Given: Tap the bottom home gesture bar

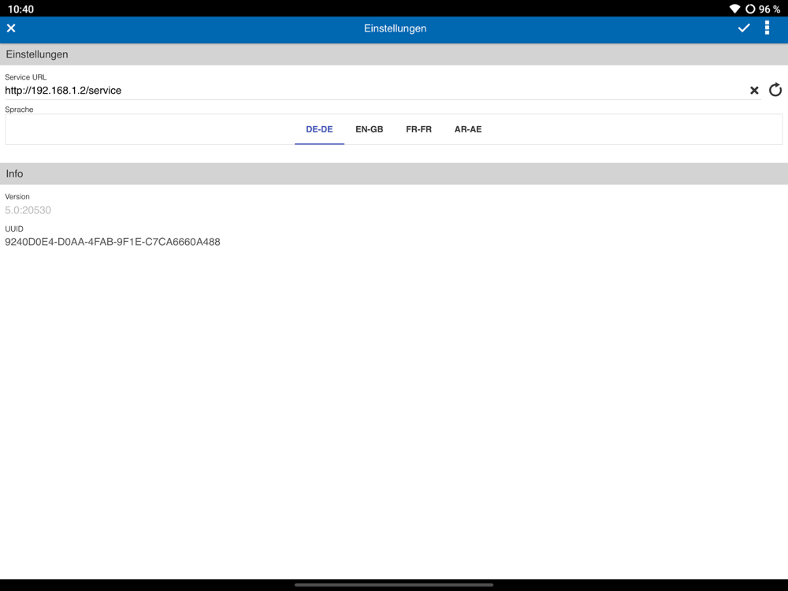Looking at the screenshot, I should (394, 585).
